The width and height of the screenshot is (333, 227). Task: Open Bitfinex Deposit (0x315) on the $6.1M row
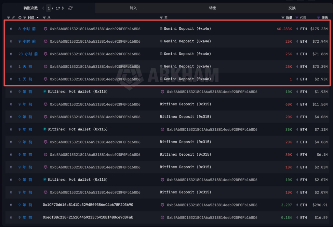coord(185,154)
